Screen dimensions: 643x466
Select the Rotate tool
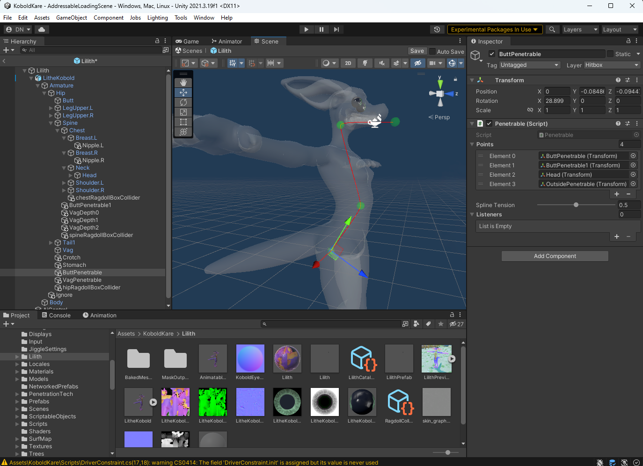[x=183, y=102]
